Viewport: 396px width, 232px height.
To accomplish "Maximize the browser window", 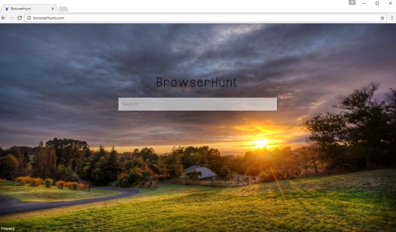I will click(377, 3).
